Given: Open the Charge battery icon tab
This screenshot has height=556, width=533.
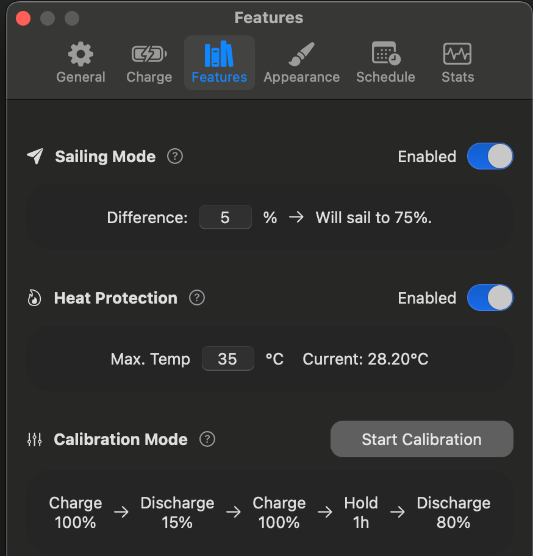Looking at the screenshot, I should tap(149, 54).
